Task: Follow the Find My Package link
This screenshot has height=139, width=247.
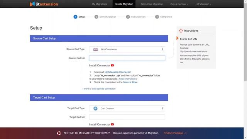Action: [x=175, y=133]
